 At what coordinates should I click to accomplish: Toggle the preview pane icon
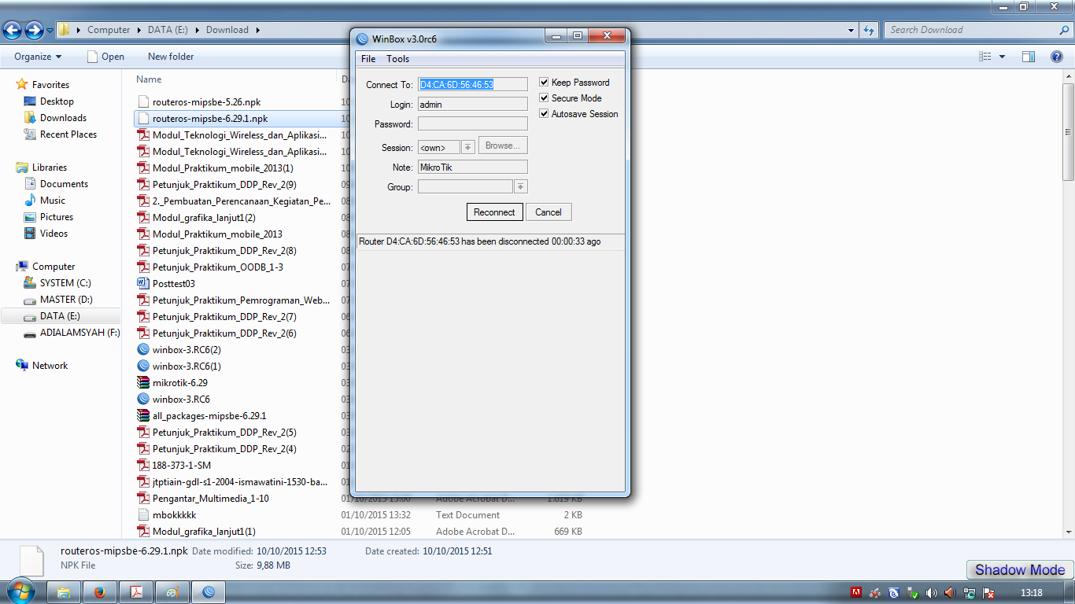pos(1029,57)
